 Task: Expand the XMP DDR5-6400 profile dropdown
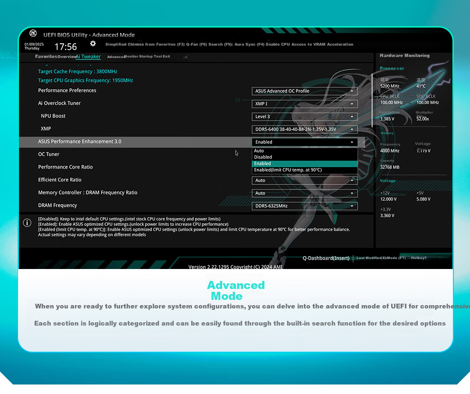(x=304, y=129)
